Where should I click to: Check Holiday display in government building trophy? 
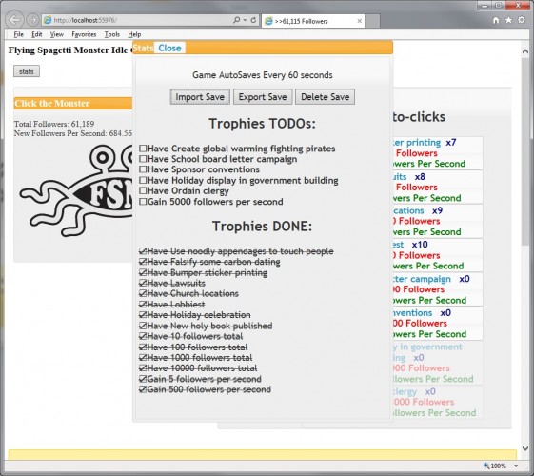coord(143,180)
